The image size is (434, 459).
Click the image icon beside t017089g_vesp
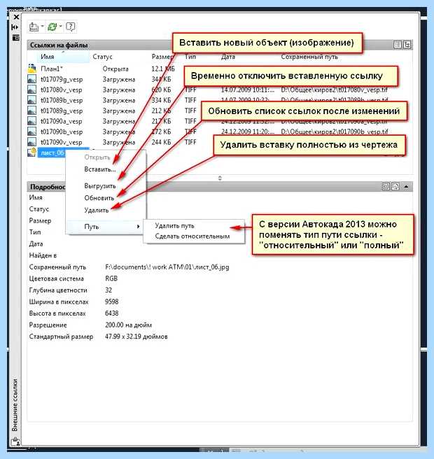[31, 111]
